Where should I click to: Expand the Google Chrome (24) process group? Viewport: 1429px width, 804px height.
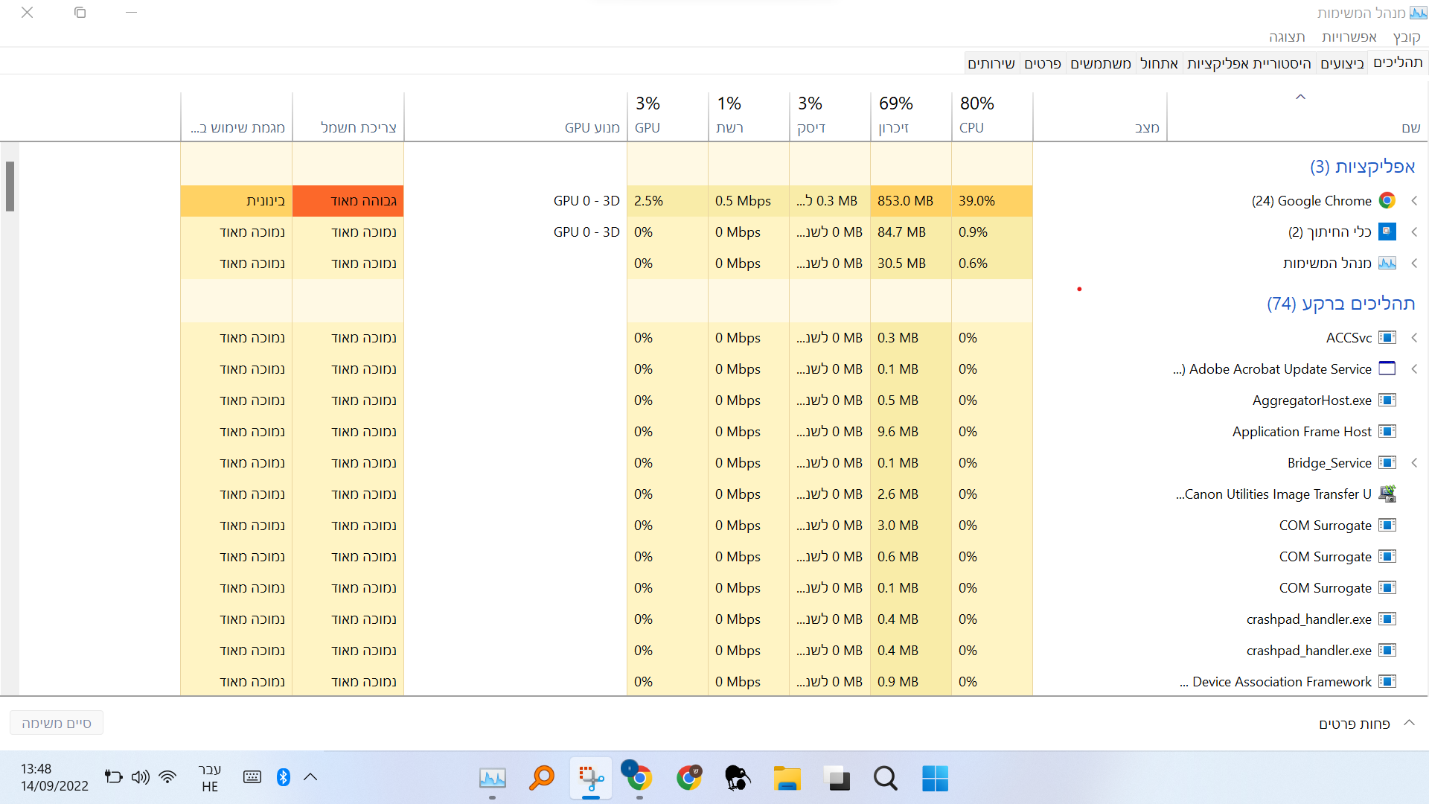point(1414,200)
